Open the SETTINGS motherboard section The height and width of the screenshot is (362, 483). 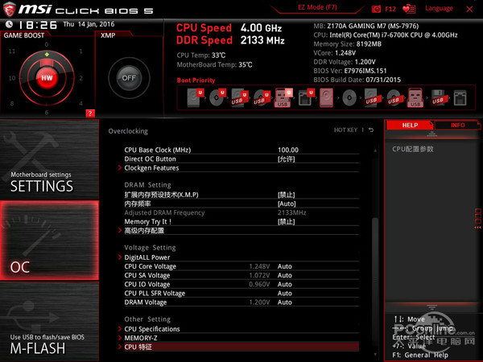[49, 159]
